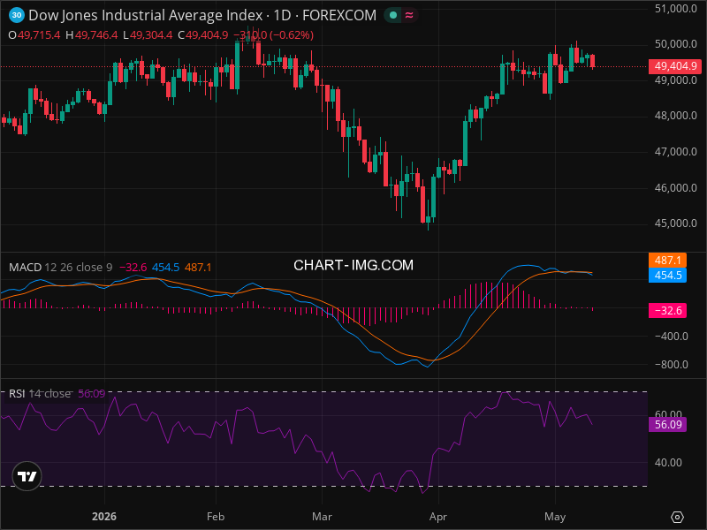The width and height of the screenshot is (707, 530).
Task: Click the orange 487.1 signal value label
Action: [667, 260]
